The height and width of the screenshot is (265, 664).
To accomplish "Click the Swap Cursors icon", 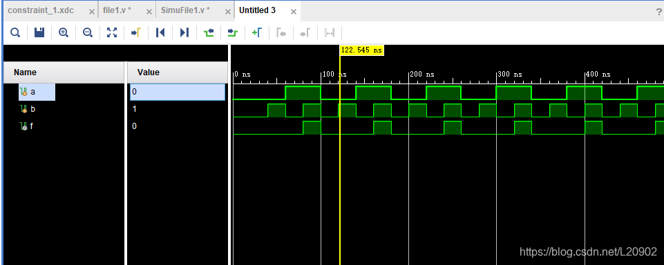I will (330, 32).
